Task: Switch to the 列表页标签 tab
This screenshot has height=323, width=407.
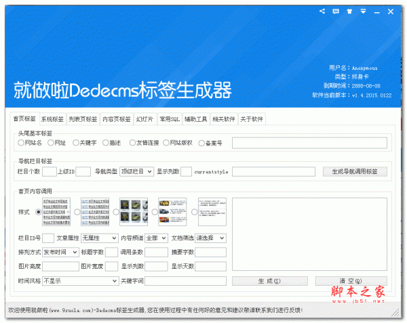Action: (83, 119)
